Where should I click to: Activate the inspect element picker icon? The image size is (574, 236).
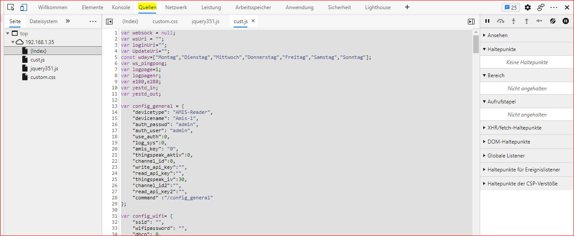11,7
